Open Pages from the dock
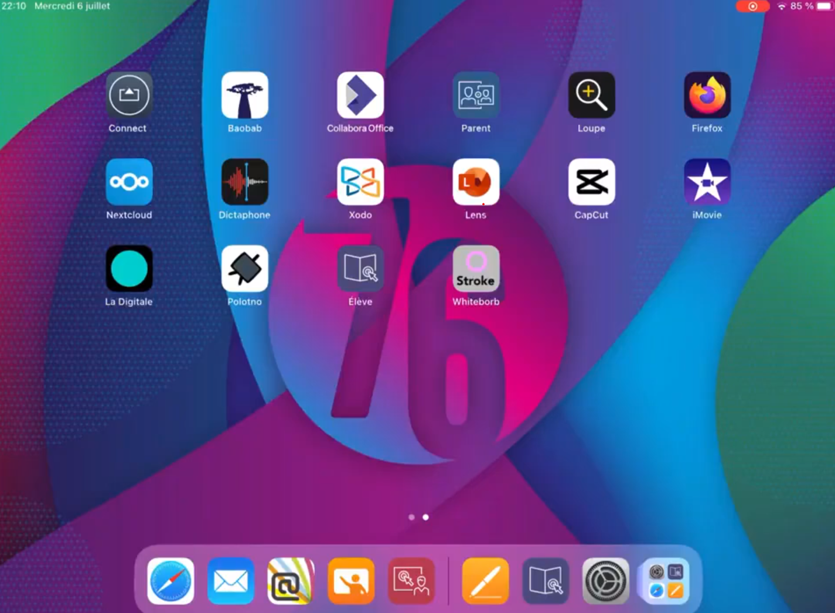 (x=485, y=581)
